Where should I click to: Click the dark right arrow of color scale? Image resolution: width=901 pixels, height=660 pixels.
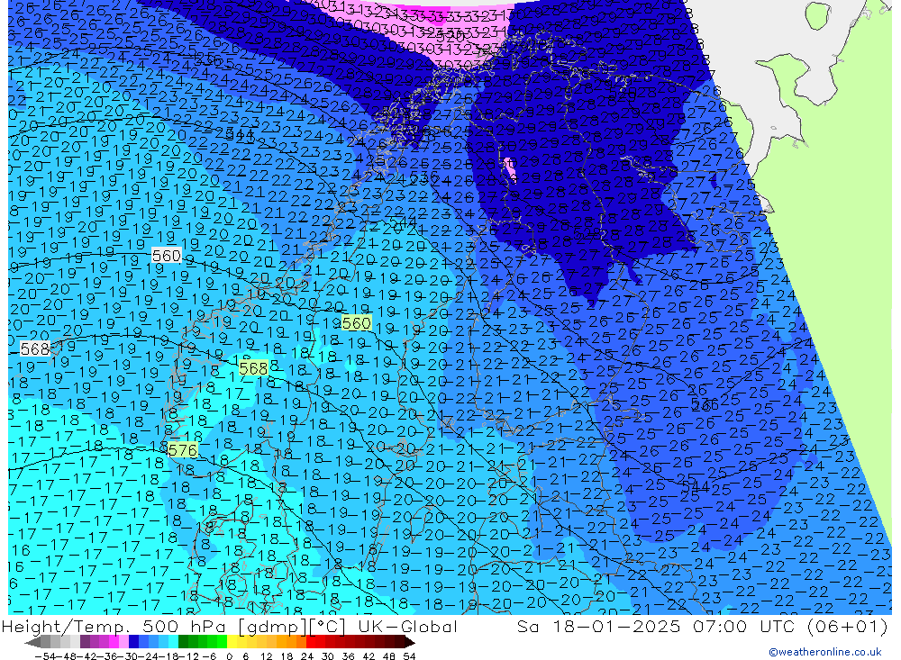409,642
